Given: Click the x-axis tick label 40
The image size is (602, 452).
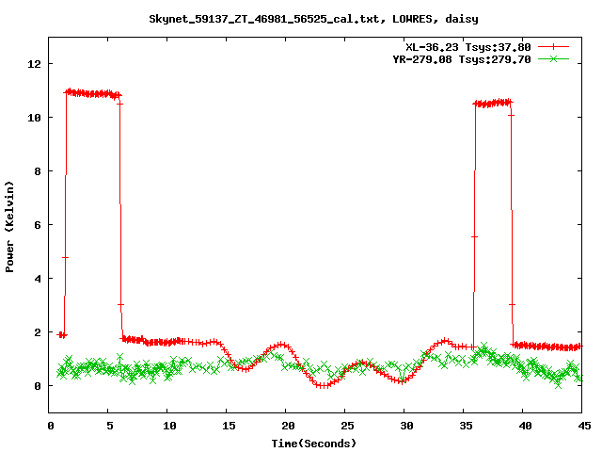Looking at the screenshot, I should tap(525, 426).
